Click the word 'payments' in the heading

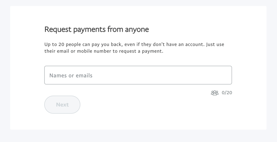point(89,30)
